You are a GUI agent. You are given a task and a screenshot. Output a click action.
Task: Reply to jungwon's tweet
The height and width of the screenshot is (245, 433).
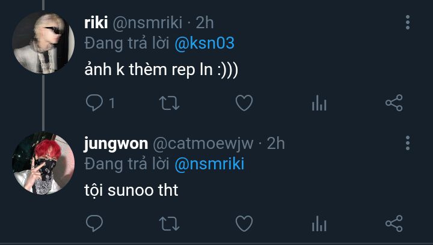(x=94, y=224)
